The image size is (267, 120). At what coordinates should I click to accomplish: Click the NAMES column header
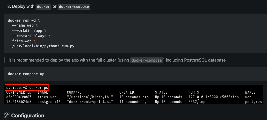(250, 92)
